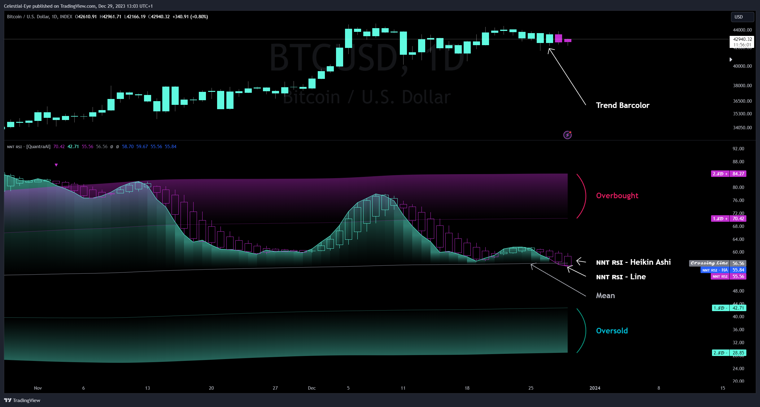This screenshot has width=760, height=407.
Task: Click the 11 date label on time axis
Action: tap(403, 388)
